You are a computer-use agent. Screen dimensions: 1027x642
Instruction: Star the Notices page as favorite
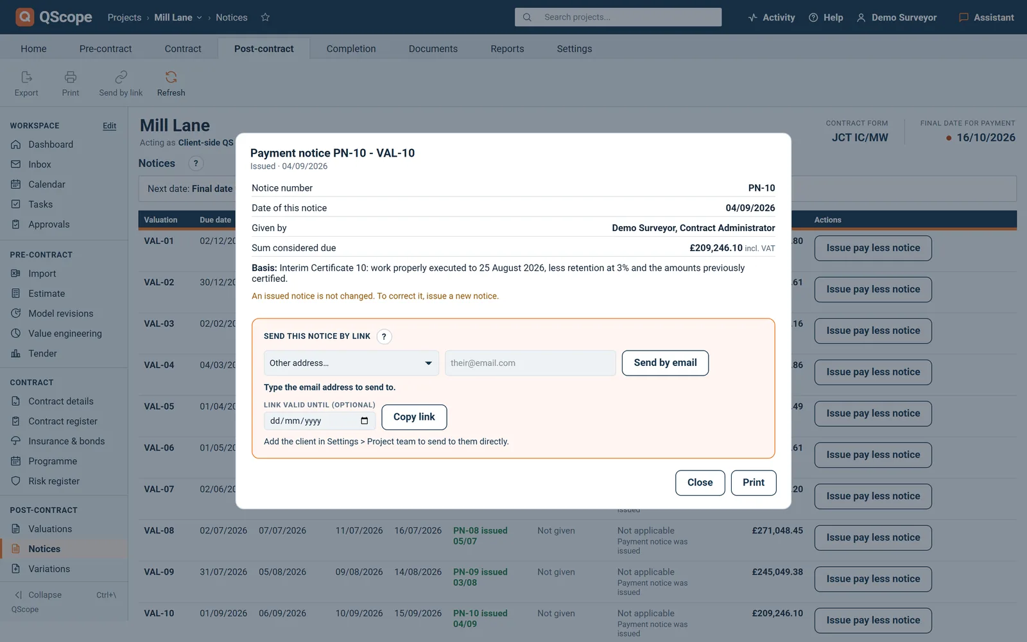coord(265,17)
